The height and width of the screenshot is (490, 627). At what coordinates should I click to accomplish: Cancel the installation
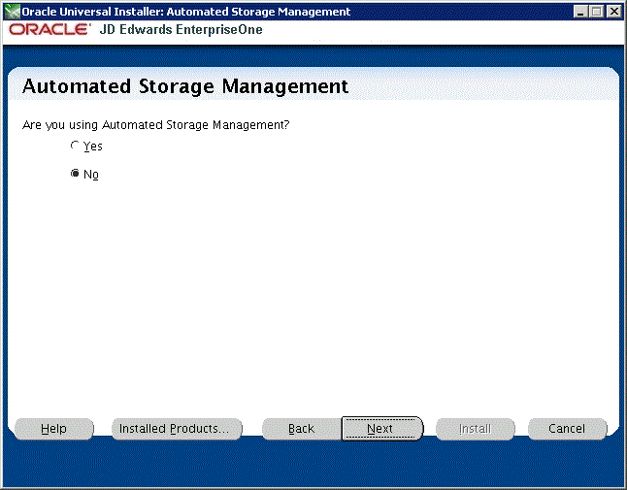coord(567,429)
